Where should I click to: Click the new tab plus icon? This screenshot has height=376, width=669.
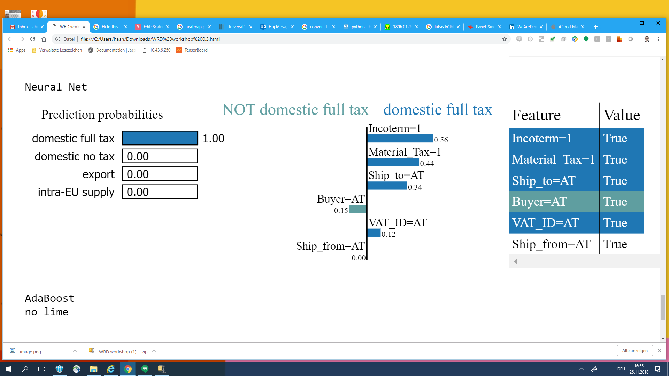pyautogui.click(x=596, y=27)
